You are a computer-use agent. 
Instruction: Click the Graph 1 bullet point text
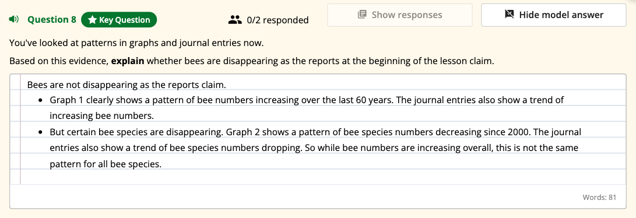coord(307,108)
